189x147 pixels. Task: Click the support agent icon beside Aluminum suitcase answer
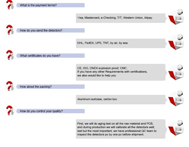click(x=176, y=99)
